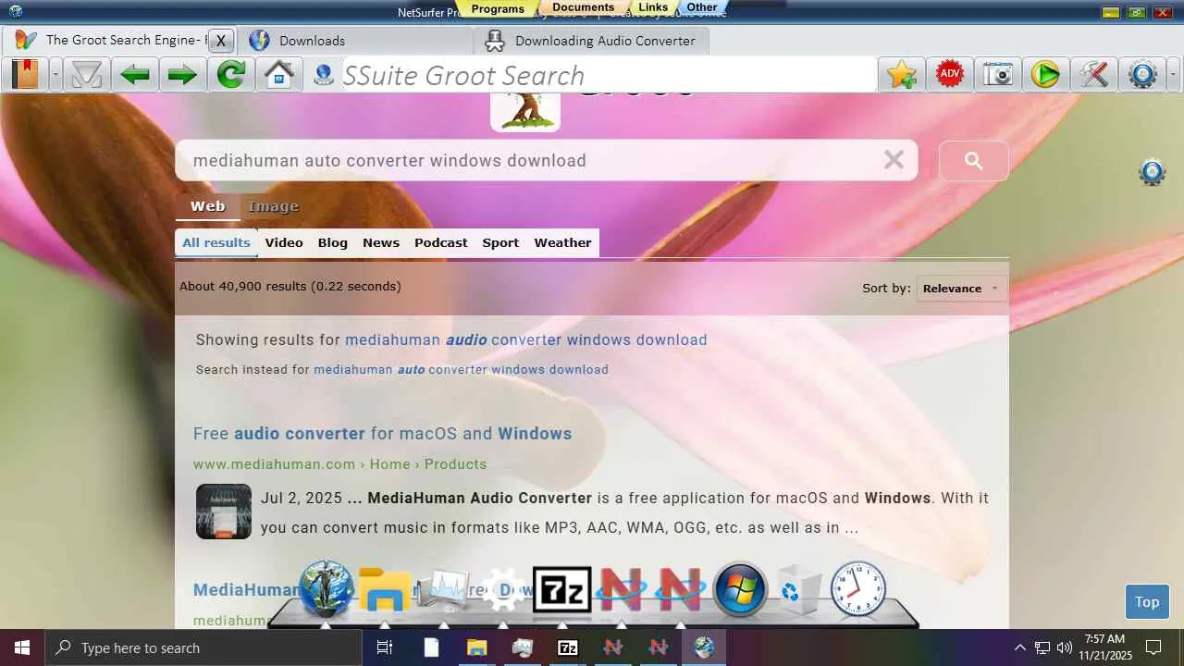The width and height of the screenshot is (1184, 666).
Task: Open the system monitor icon in dock
Action: pos(443,590)
